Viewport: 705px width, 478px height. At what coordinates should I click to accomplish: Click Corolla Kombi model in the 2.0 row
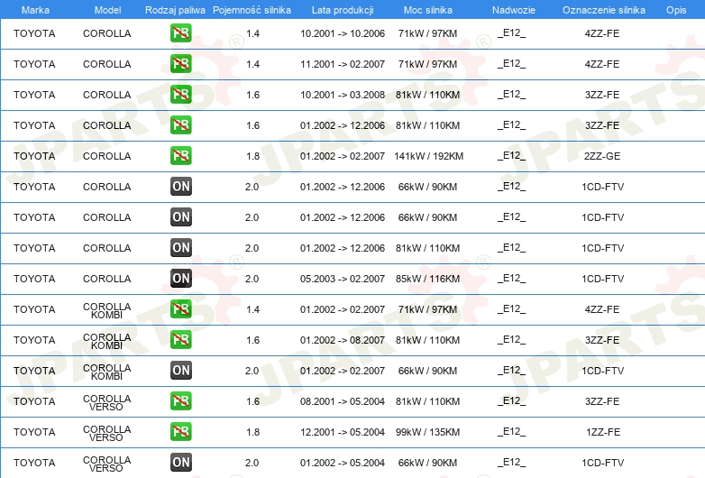click(107, 372)
